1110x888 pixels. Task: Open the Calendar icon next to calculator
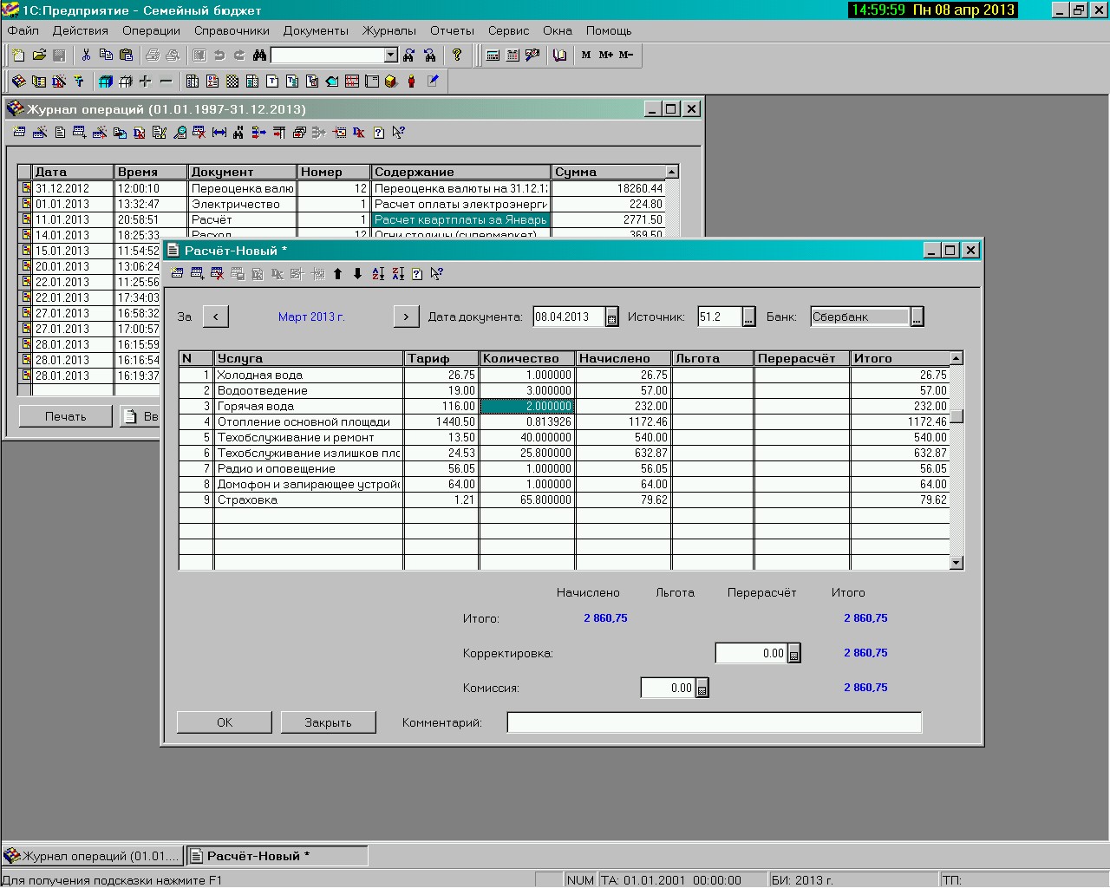pos(513,55)
